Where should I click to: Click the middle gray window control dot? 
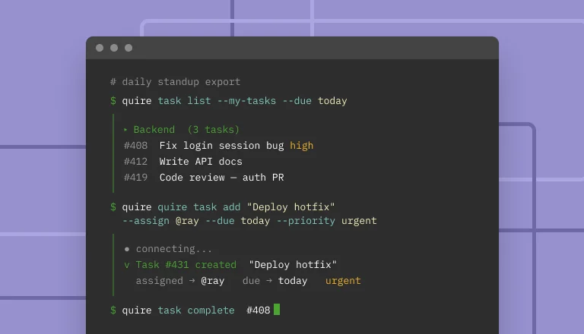pyautogui.click(x=114, y=48)
